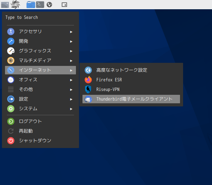
Task: Open the その他 category
Action: (x=40, y=89)
